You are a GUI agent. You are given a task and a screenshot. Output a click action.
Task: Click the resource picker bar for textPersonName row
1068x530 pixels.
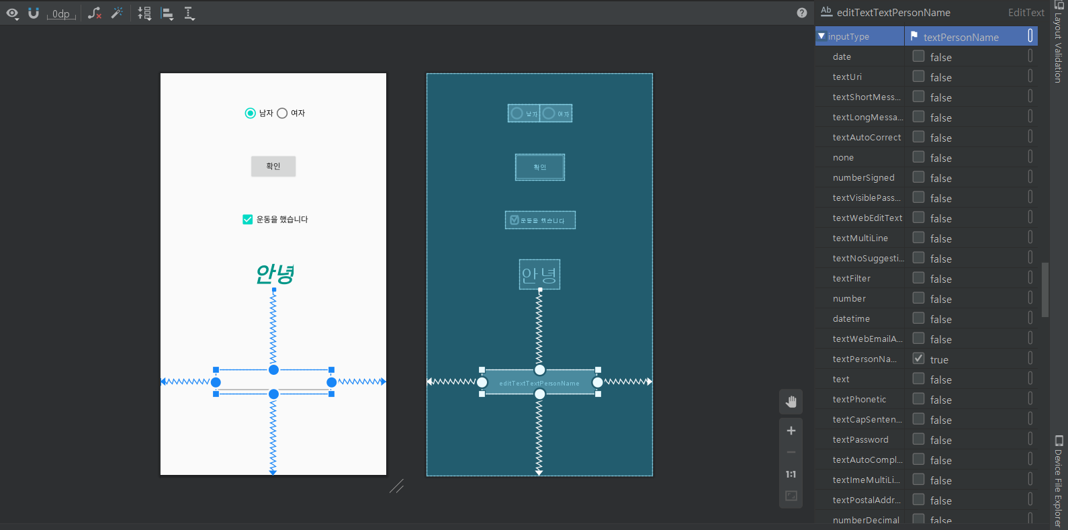pos(1030,359)
